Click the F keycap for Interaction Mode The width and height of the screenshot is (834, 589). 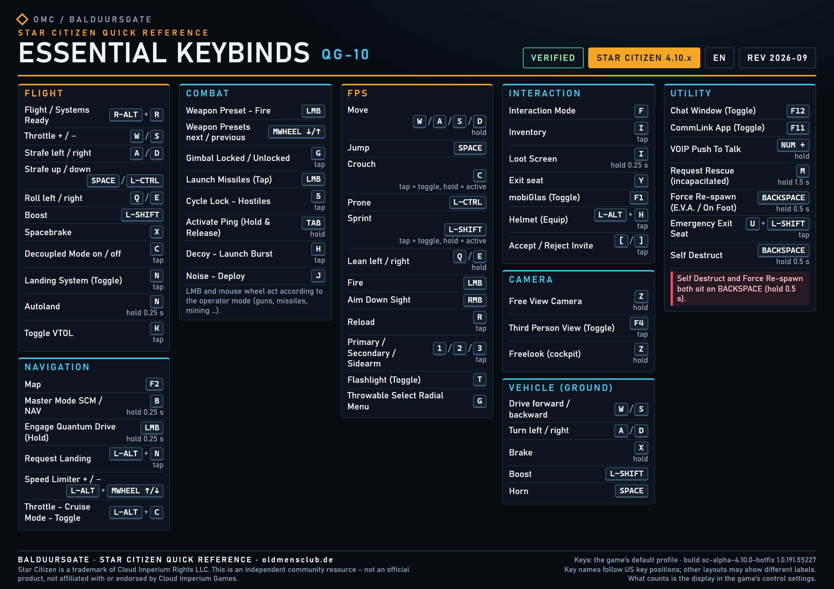click(641, 111)
